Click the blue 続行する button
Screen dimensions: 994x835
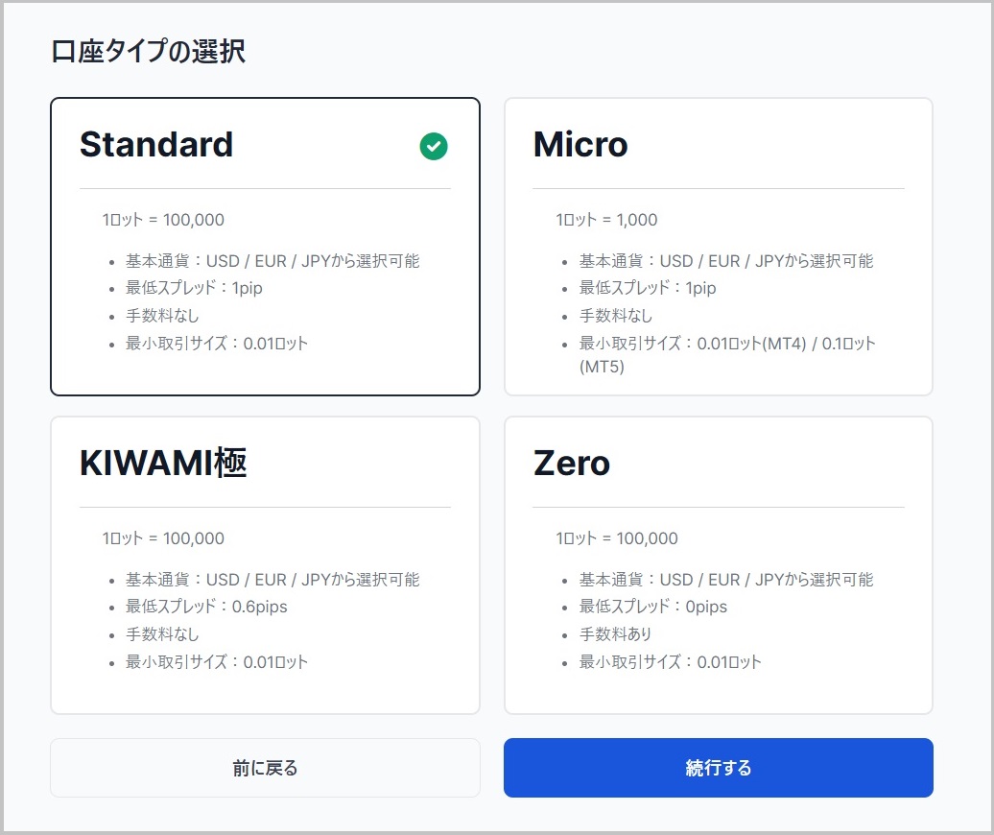point(718,768)
